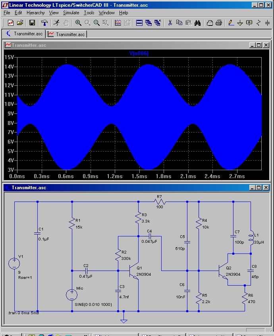274x336 pixels.
Task: Cascade the windows using the cascade icon
Action: tap(149, 23)
